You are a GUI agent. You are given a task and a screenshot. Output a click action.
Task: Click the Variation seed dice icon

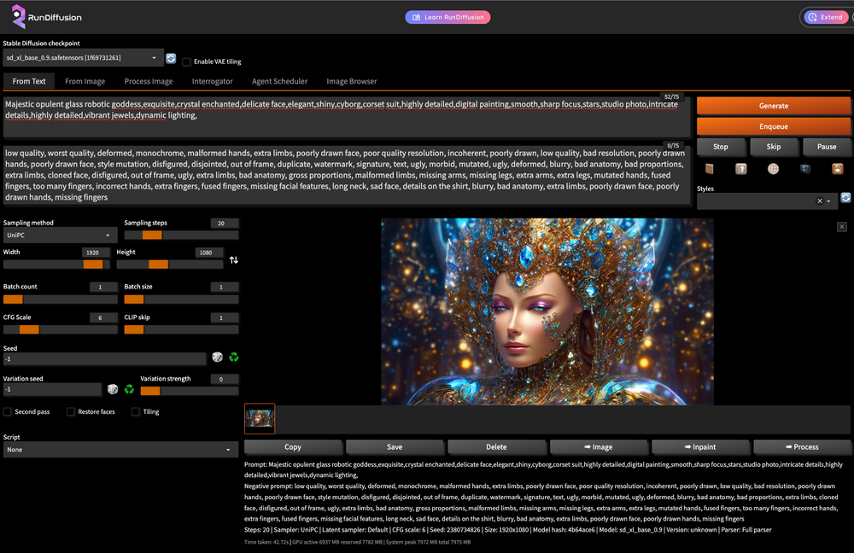point(113,389)
